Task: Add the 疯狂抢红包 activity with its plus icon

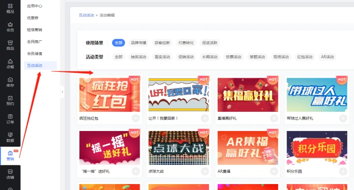Action: (x=136, y=118)
